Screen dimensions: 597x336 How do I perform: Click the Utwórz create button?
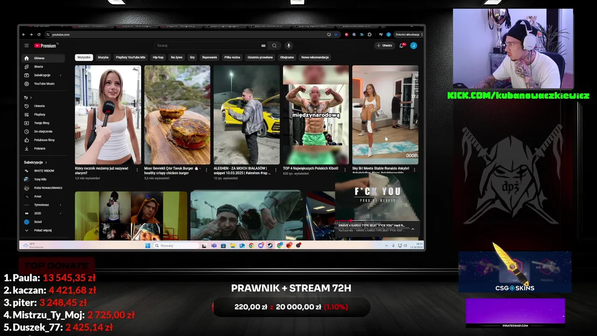pos(385,46)
